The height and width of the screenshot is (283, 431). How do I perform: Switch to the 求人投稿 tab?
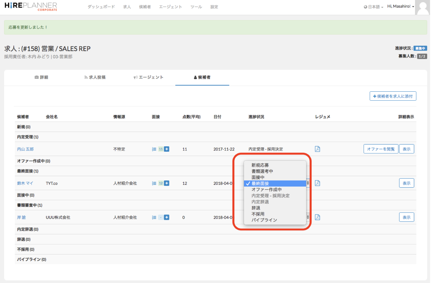(95, 77)
